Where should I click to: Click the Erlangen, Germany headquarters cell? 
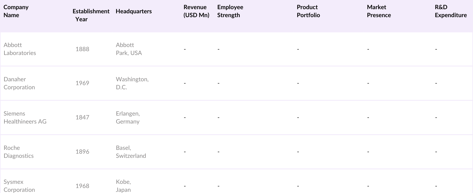[128, 118]
